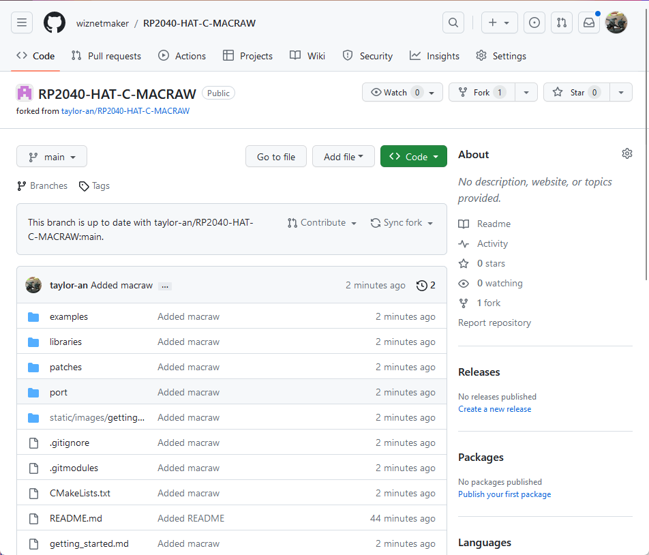Open the getting_started.md file

pyautogui.click(x=89, y=544)
